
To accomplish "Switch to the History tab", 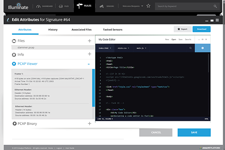I will 53,30.
